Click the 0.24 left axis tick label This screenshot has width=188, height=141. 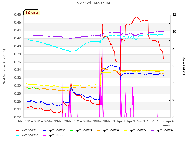18,109
